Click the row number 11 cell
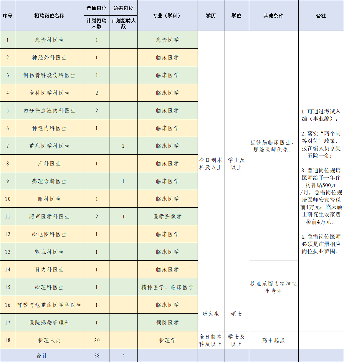This screenshot has width=344, height=362. [x=8, y=216]
